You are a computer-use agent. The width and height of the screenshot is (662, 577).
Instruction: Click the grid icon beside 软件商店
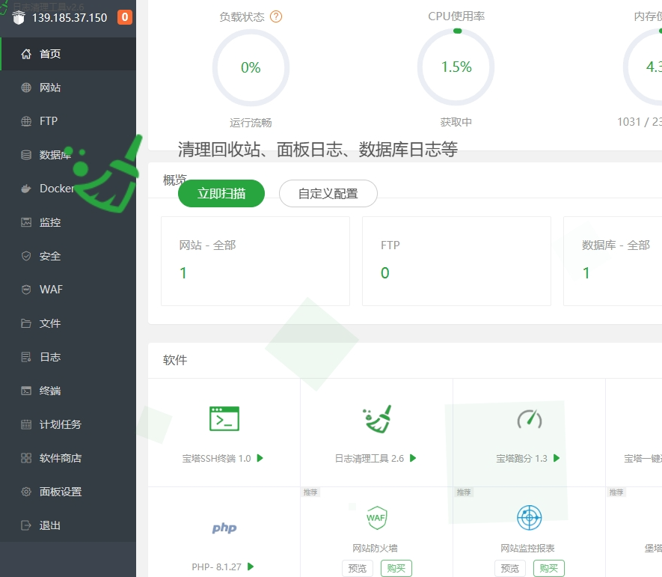(26, 458)
